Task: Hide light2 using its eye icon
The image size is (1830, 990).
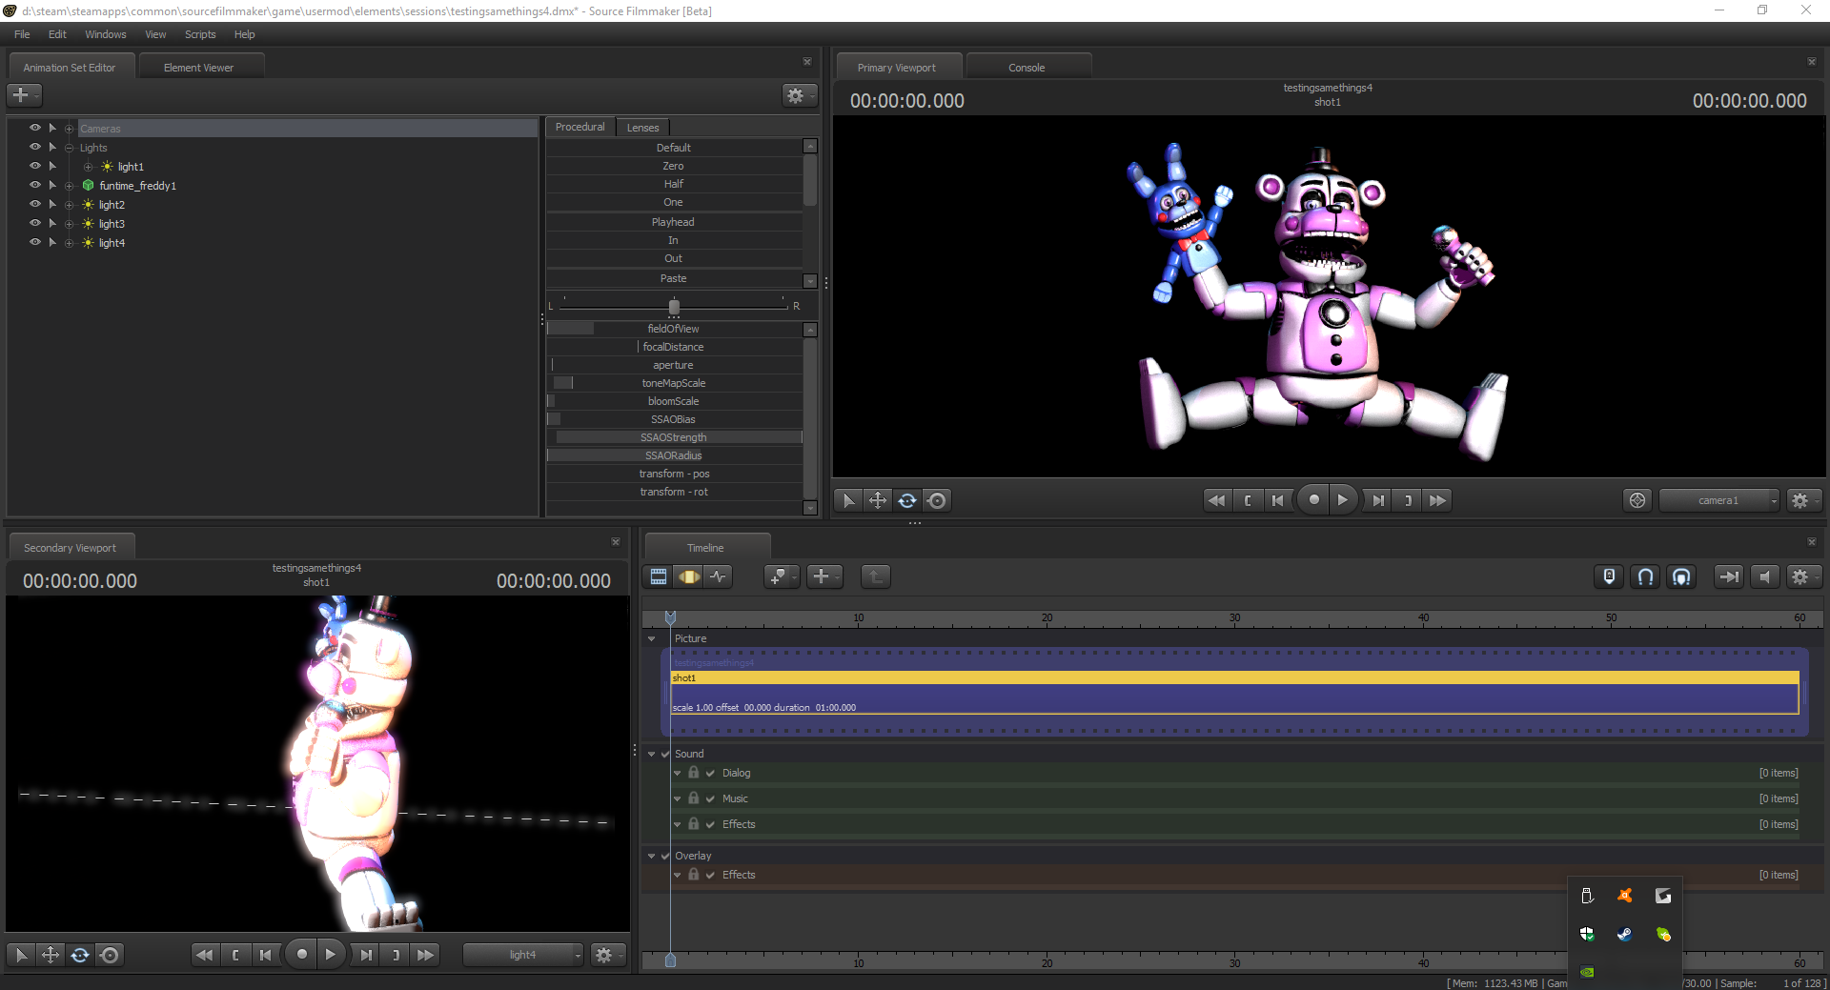Action: point(35,204)
